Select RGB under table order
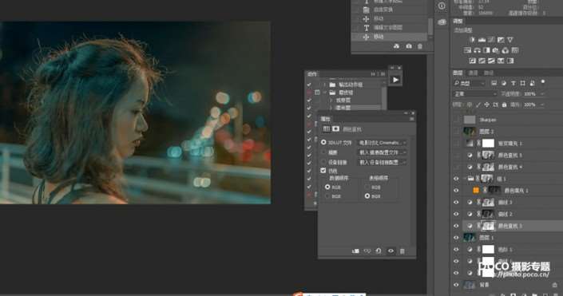The width and height of the screenshot is (563, 296). 367,187
